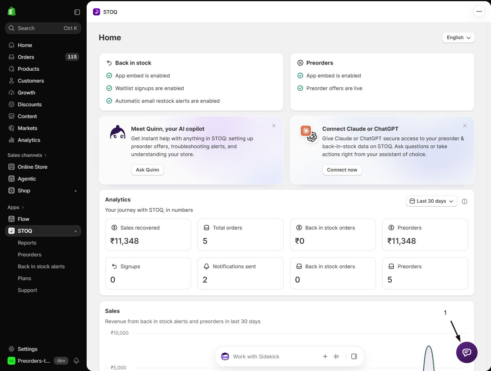Screen dimensions: 491x371
Task: Click 'App embed is enabled' under Back in stock
Action: tap(142, 75)
